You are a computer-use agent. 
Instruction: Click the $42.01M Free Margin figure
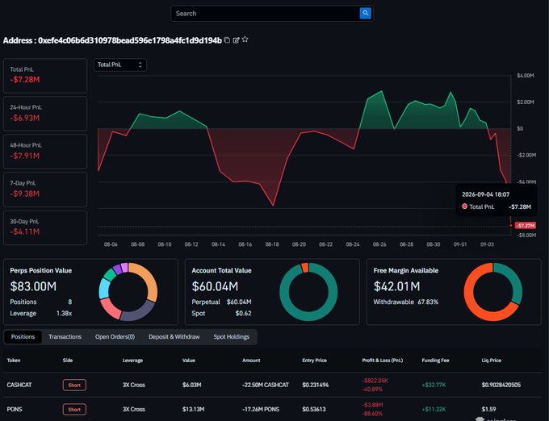[396, 286]
